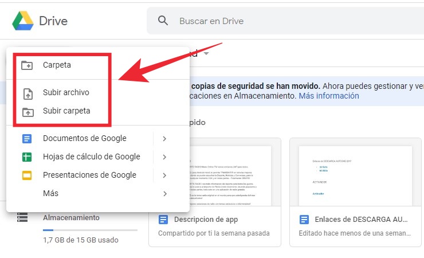The image size is (424, 258).
Task: Open the dropdown arrow above the banner
Action: (x=206, y=53)
